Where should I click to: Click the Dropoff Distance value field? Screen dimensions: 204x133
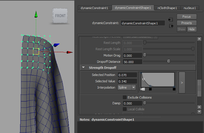pyautogui.click(x=132, y=62)
